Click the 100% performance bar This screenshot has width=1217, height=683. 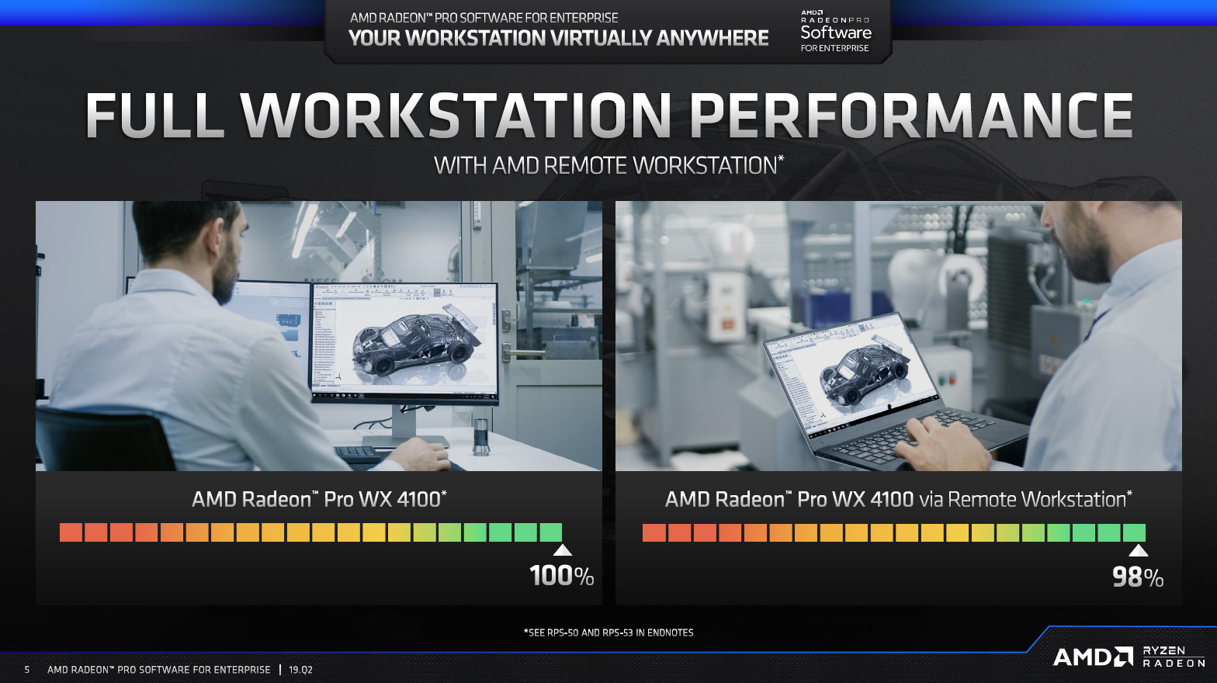(x=311, y=532)
